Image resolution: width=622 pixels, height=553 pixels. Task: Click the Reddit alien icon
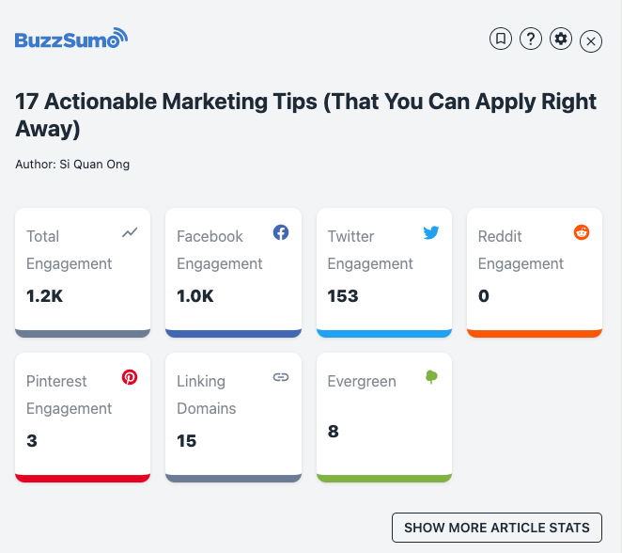point(582,232)
